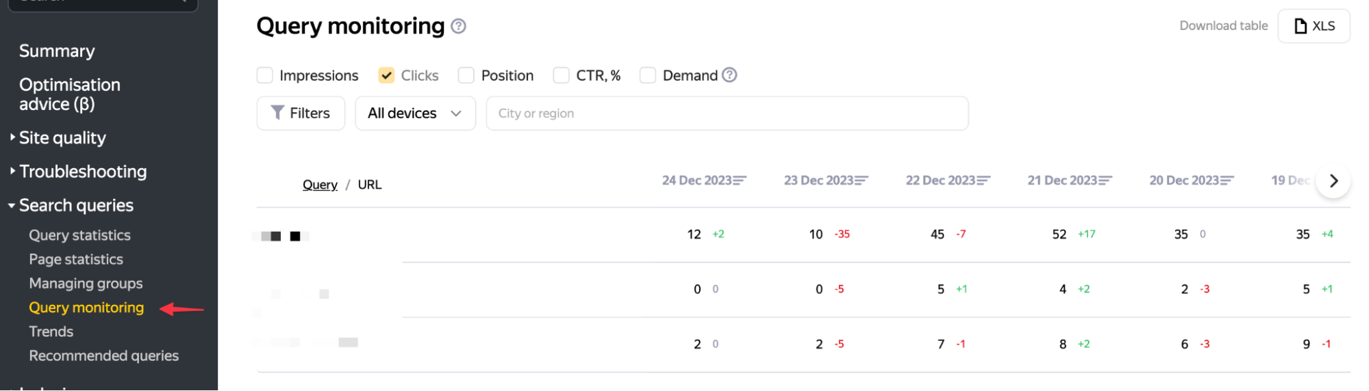The width and height of the screenshot is (1369, 391).
Task: Click the sort icon for 23 Dec 2023
Action: [x=862, y=180]
